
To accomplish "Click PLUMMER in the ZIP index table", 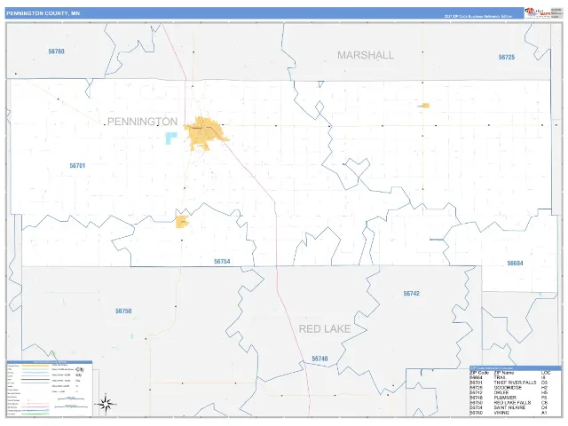I will pos(505,398).
